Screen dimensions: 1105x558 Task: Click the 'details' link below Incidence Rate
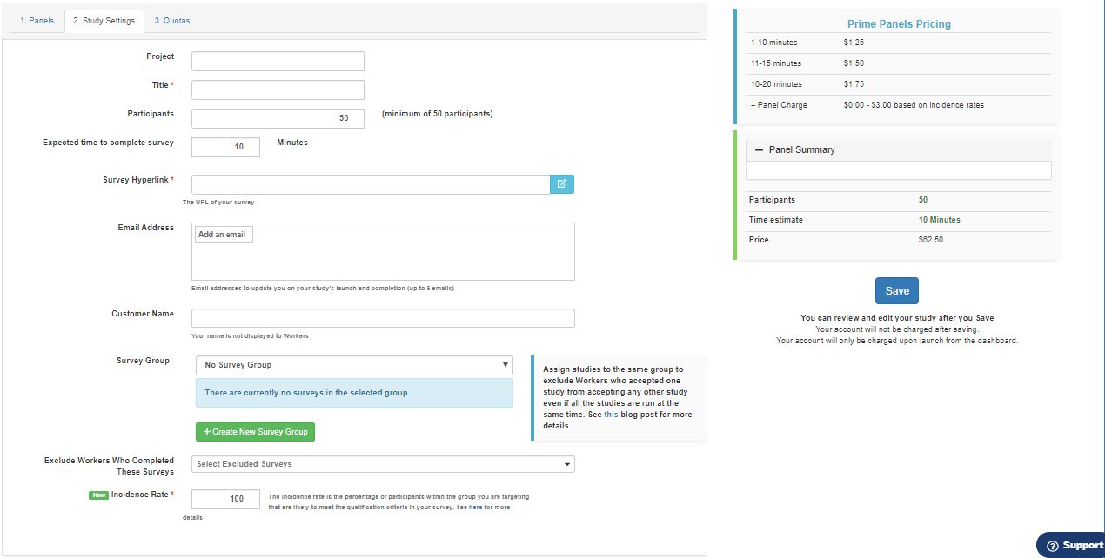pyautogui.click(x=192, y=517)
